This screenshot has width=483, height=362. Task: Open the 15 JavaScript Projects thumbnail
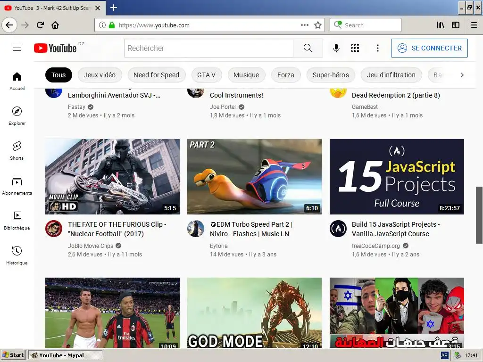(x=397, y=177)
